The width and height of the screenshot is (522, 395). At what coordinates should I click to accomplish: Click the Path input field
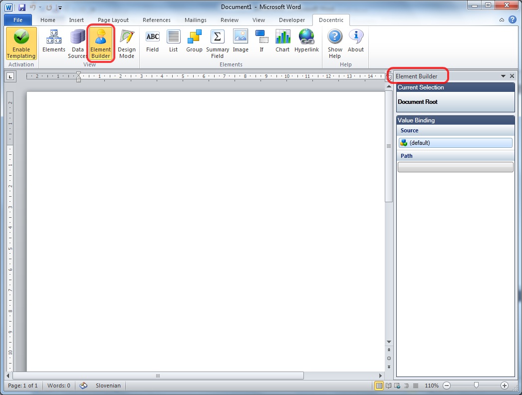[456, 167]
